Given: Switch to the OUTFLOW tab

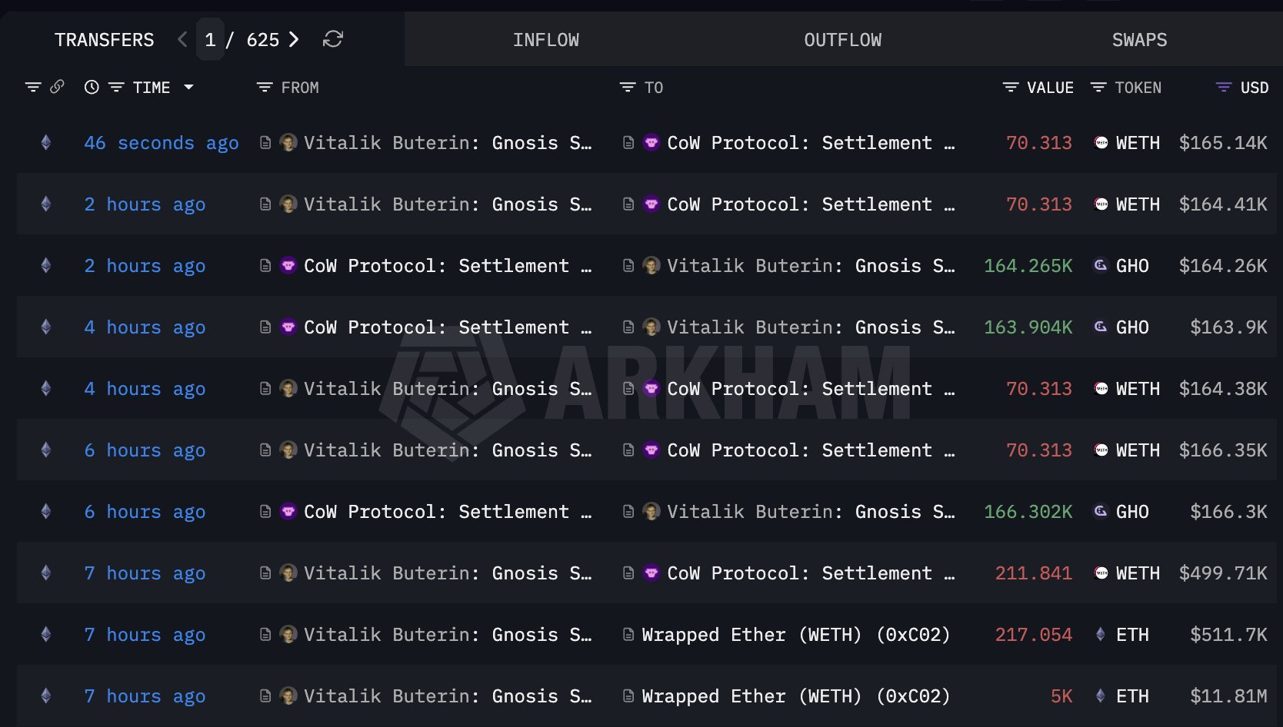Looking at the screenshot, I should pyautogui.click(x=842, y=40).
